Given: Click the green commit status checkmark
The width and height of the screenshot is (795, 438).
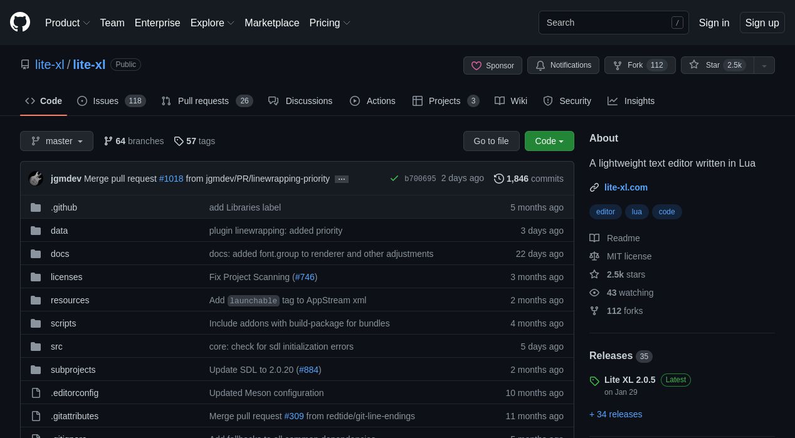Looking at the screenshot, I should click(x=394, y=178).
